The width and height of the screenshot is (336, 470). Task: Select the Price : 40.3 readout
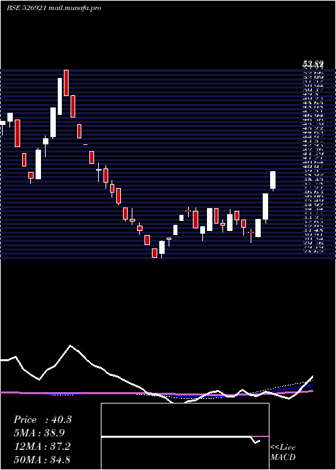pyautogui.click(x=42, y=420)
